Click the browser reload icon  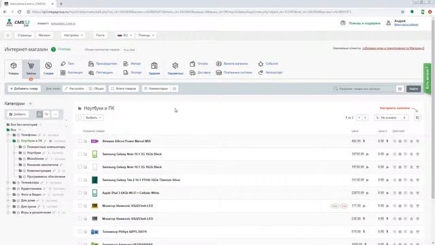point(20,12)
